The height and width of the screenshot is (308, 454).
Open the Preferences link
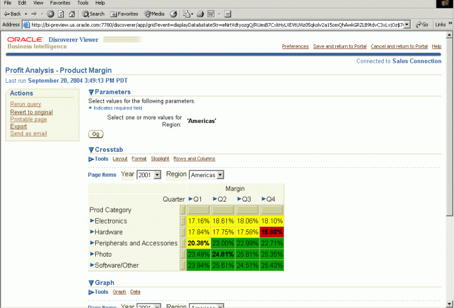coord(295,46)
